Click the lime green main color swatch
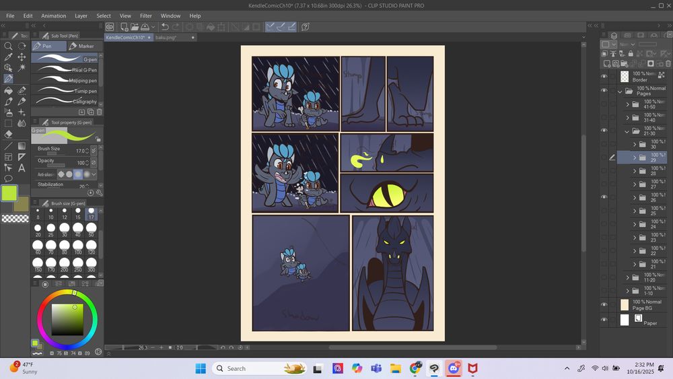673x379 pixels. (9, 193)
